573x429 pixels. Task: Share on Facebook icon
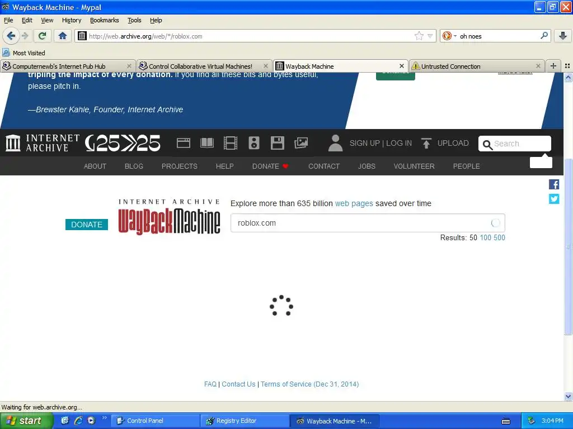(x=553, y=184)
